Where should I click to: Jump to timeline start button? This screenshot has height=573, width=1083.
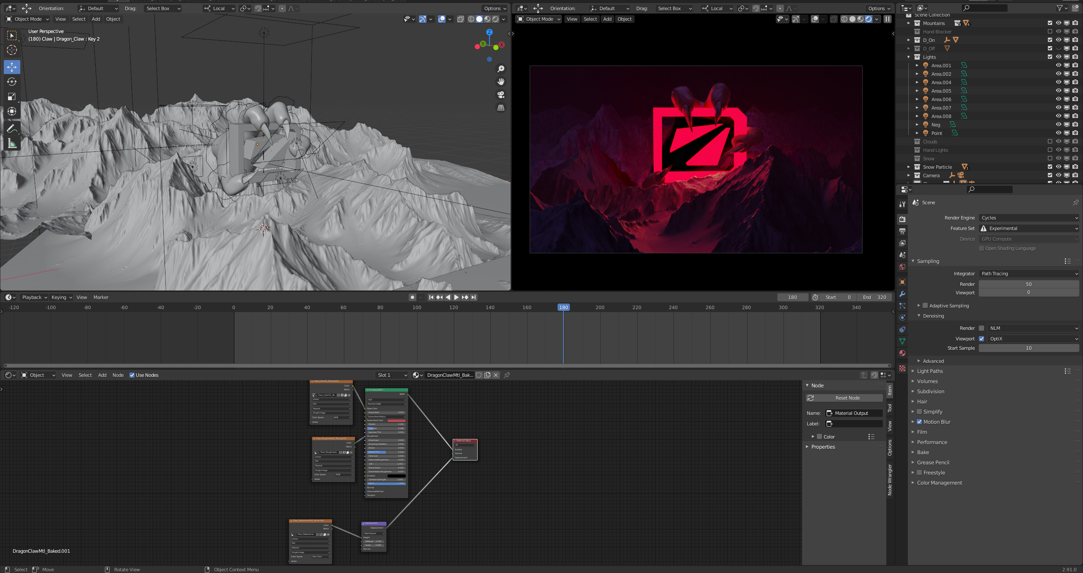click(431, 297)
